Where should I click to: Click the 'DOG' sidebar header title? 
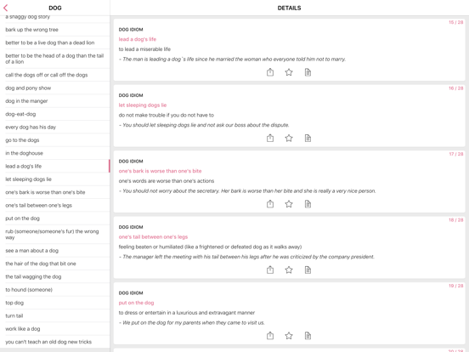[x=55, y=9]
